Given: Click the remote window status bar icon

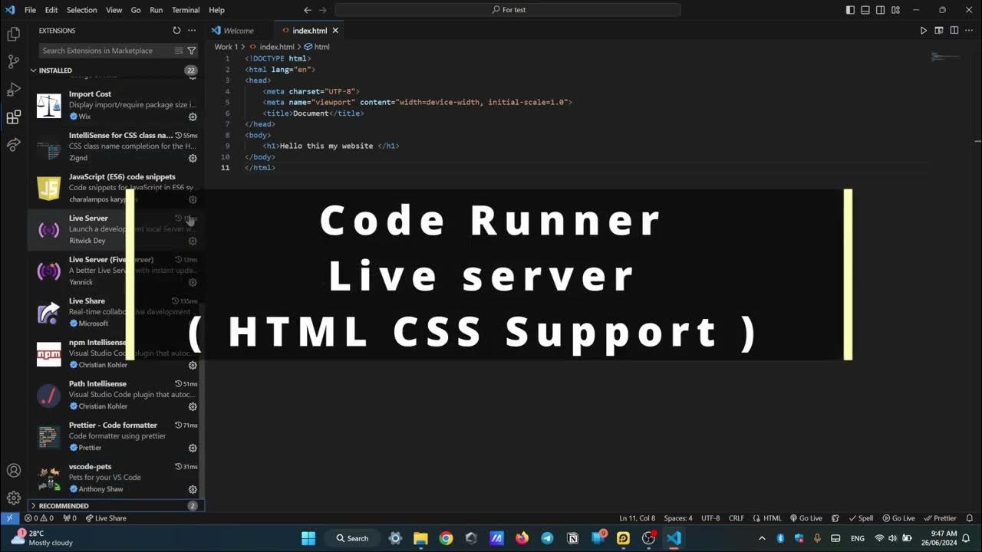Looking at the screenshot, I should coord(9,518).
